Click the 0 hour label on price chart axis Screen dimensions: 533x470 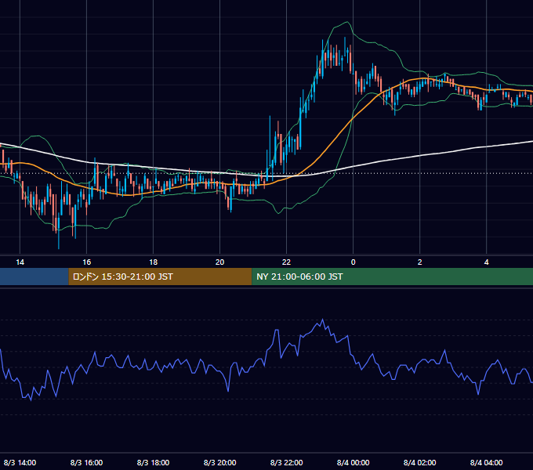pos(354,262)
